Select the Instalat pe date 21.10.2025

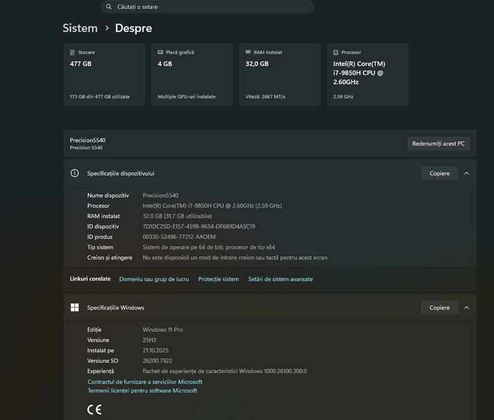(x=156, y=350)
